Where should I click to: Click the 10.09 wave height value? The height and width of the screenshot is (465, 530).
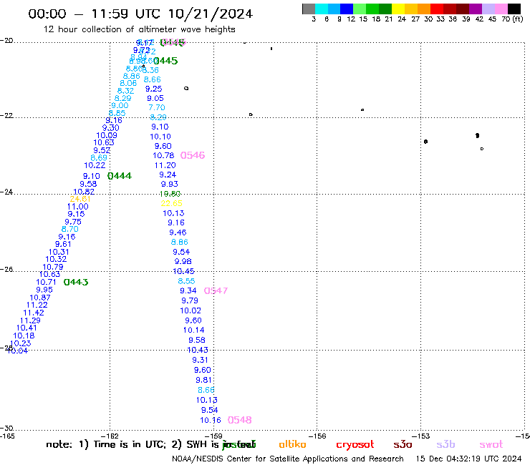(x=107, y=135)
